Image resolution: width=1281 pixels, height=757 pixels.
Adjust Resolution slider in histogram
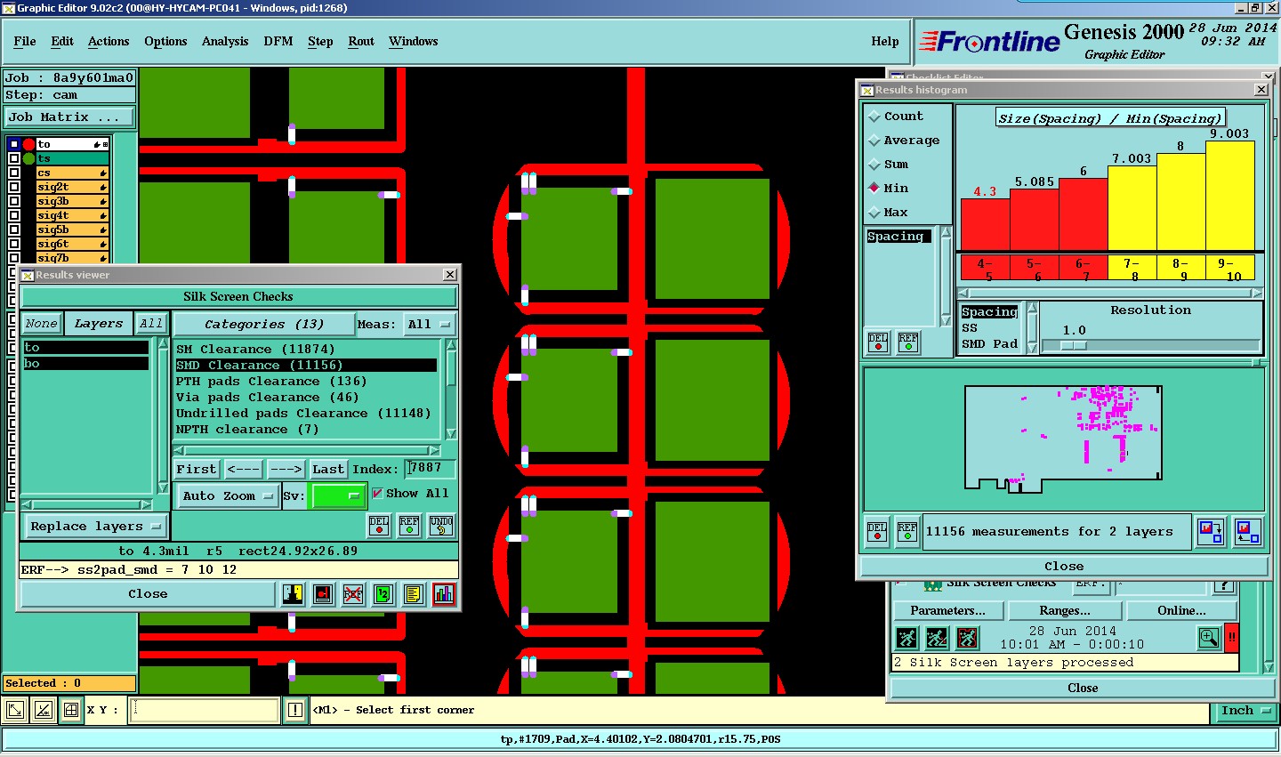[x=1074, y=345]
